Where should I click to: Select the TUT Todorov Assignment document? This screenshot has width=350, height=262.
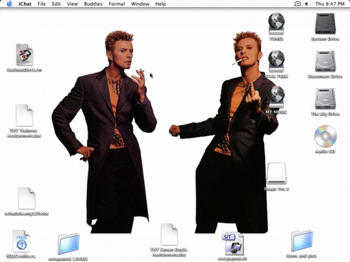coord(24,115)
